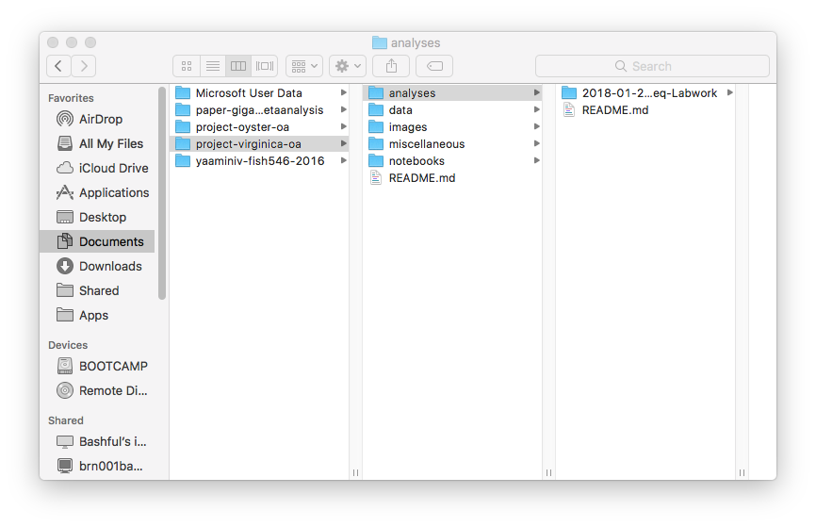Click the third column resize handle
Screen dimensions: 816x527
pos(742,472)
